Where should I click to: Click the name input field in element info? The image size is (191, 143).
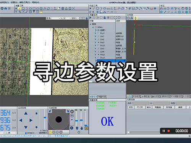click(141, 103)
